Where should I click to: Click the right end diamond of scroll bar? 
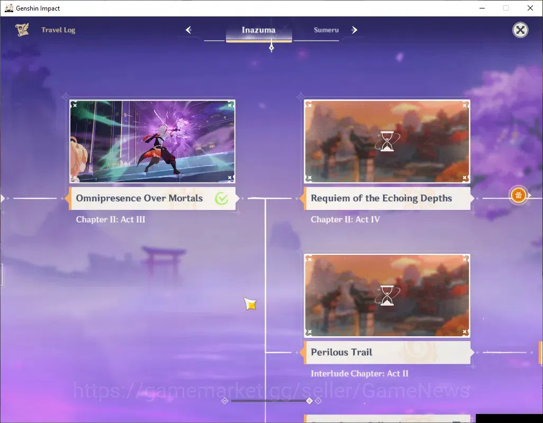(318, 401)
